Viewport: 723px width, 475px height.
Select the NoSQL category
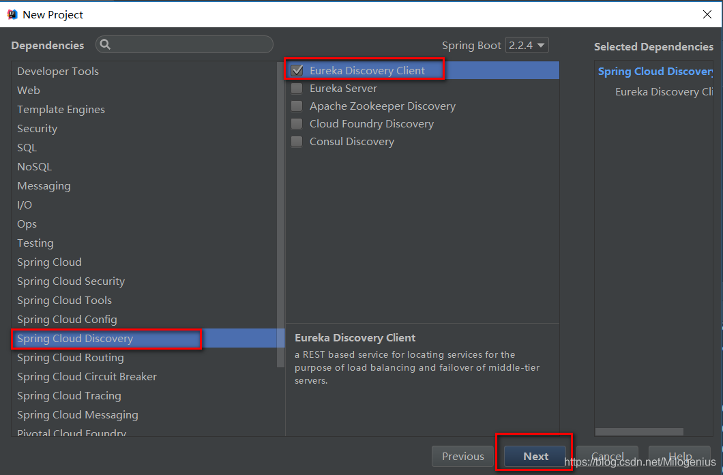click(144, 167)
